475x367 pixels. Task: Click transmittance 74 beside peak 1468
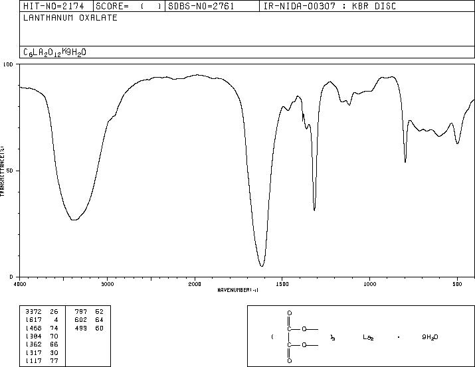point(54,329)
